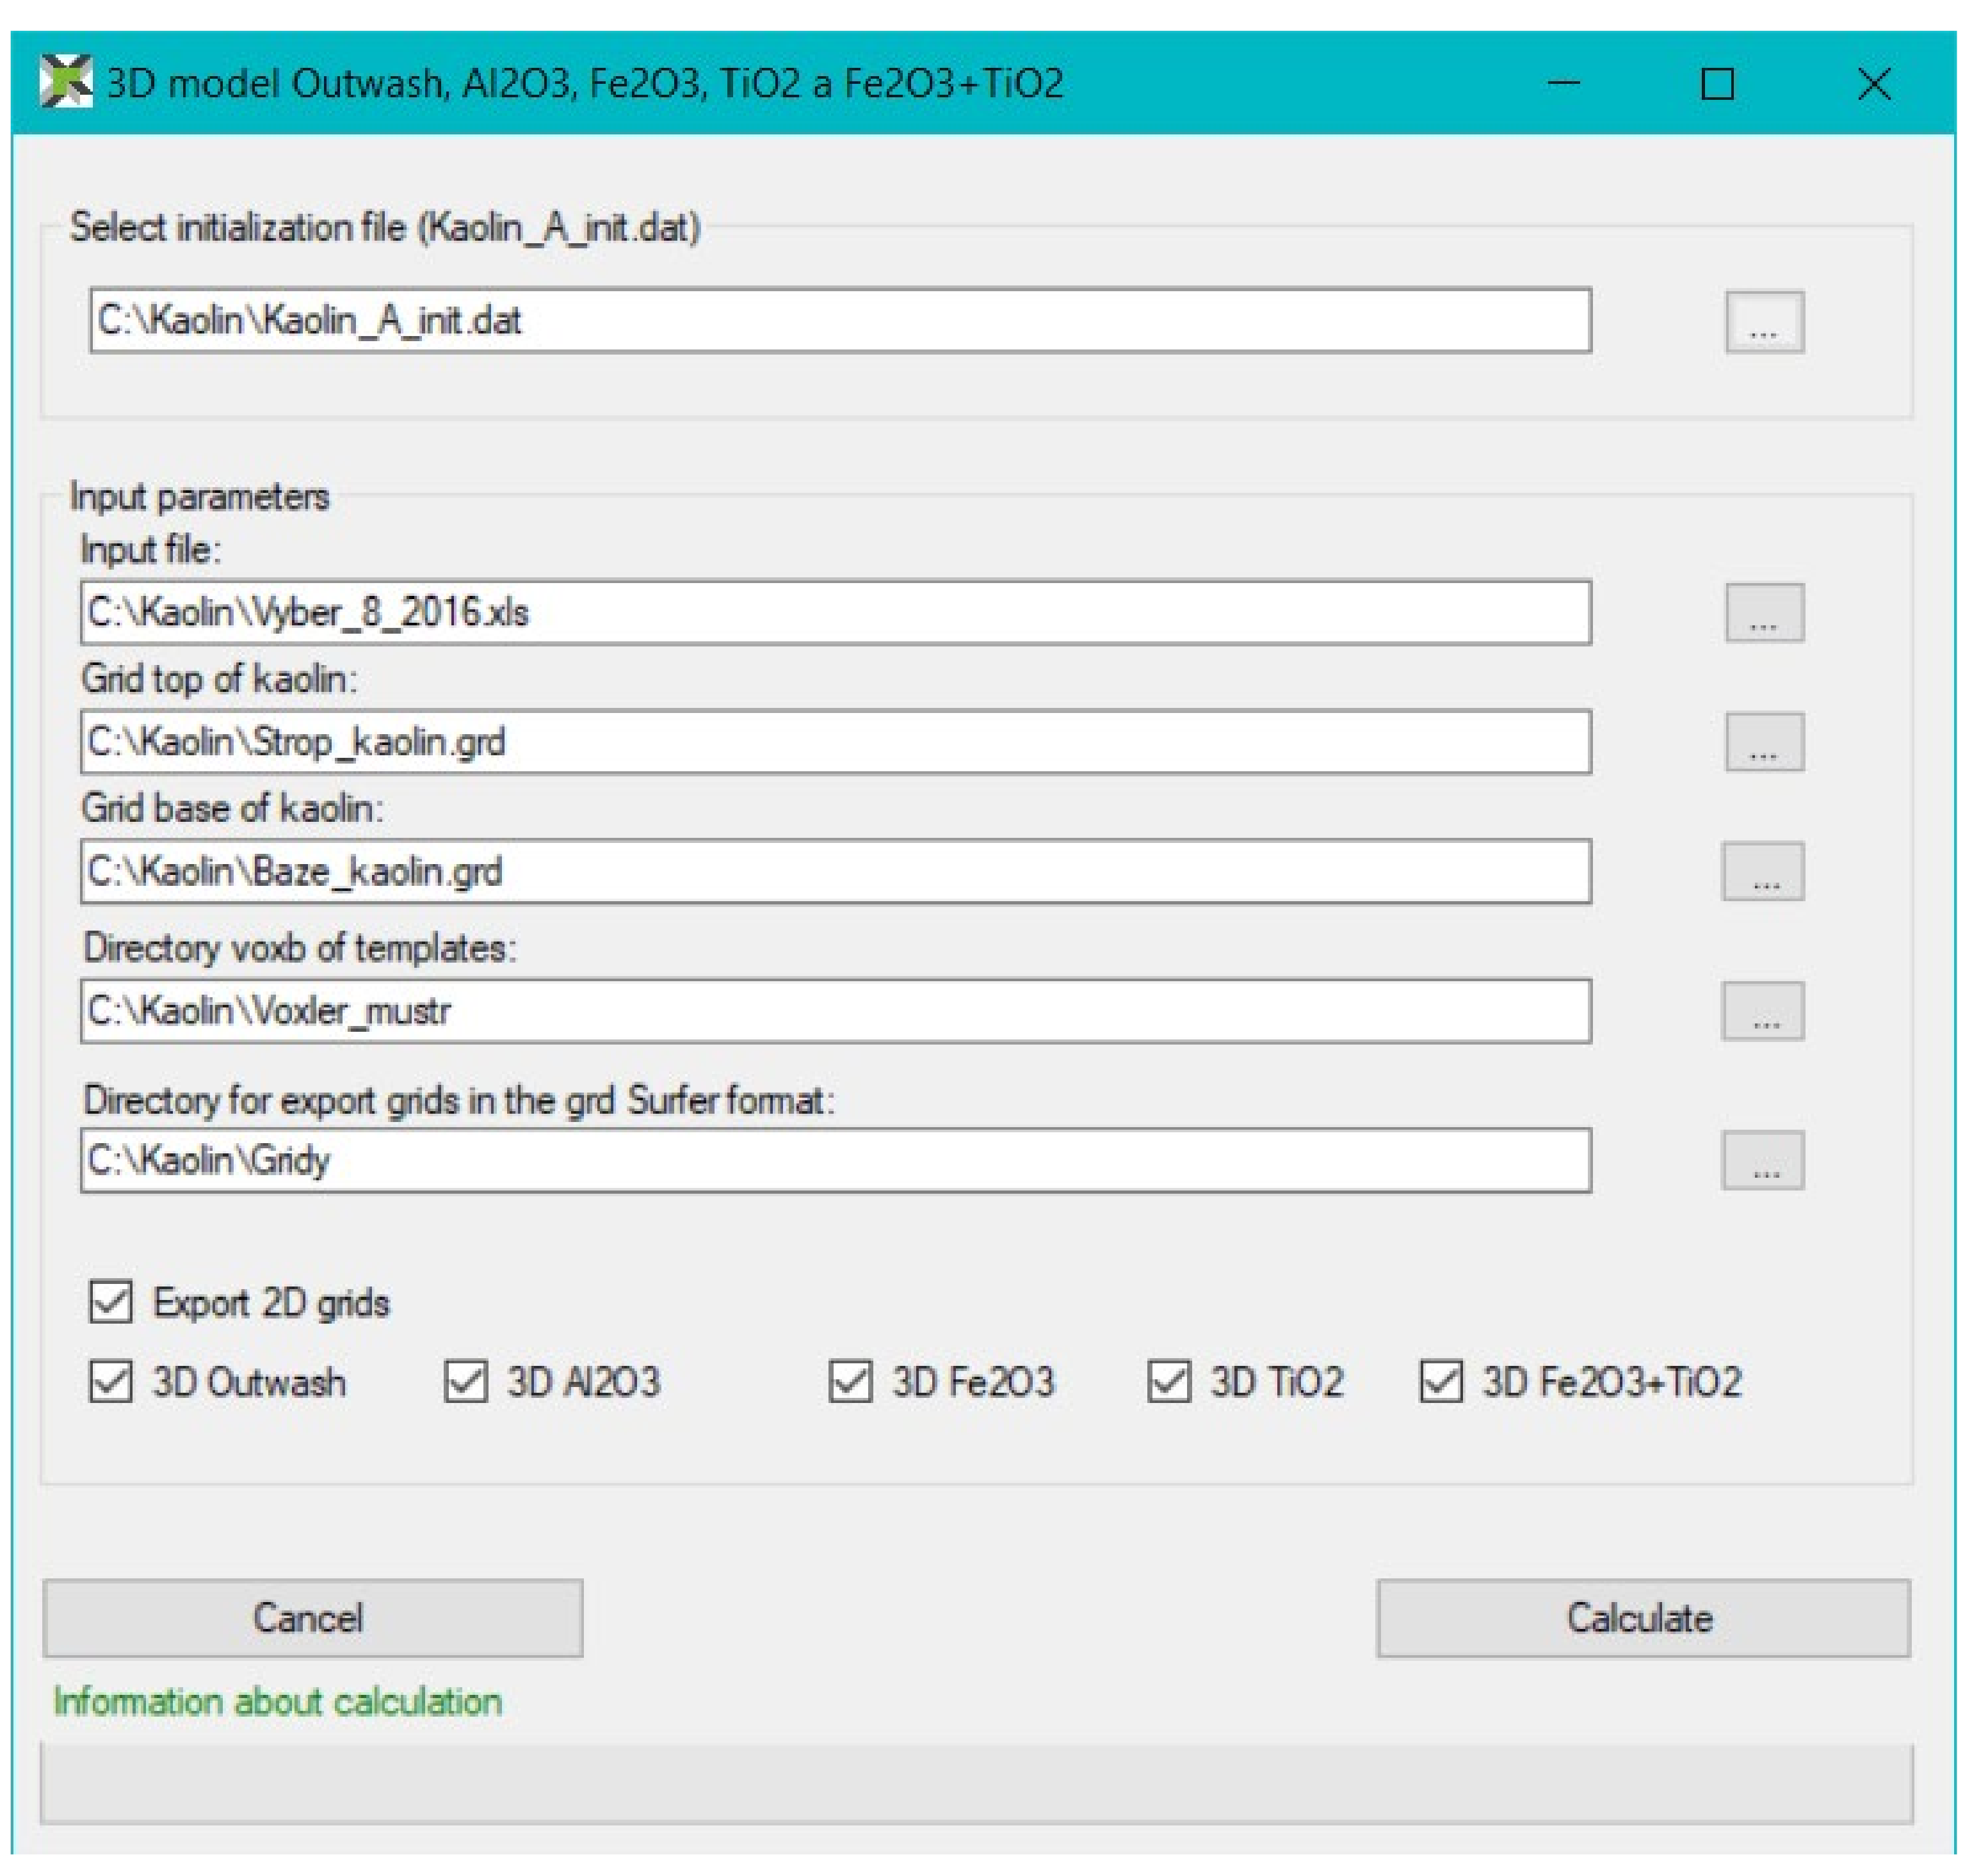Browse for the initialization file

point(1764,322)
